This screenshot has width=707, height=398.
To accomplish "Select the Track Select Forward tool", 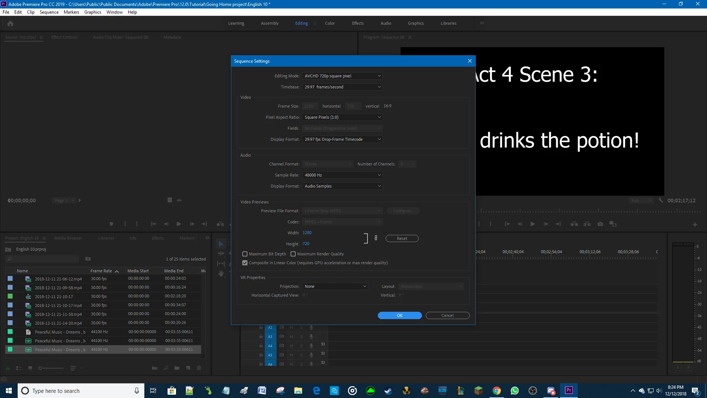I will 230,244.
